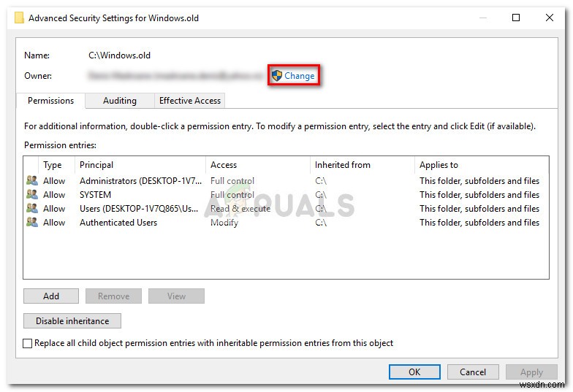
Task: Click the Add button
Action: pos(51,296)
